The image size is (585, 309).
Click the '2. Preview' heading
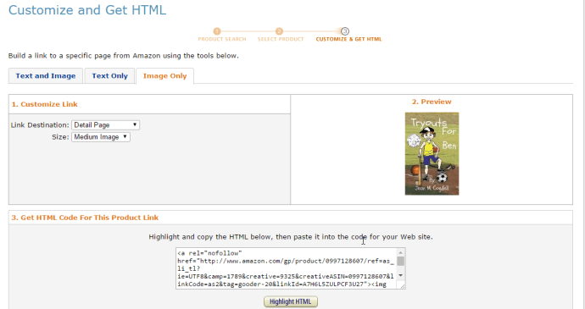pos(432,102)
